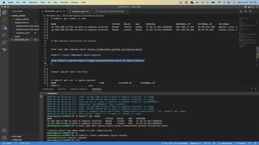Screen dimensions: 259x145
Task: Synchronize changes icon in status bar
Action: pyautogui.click(x=16, y=143)
